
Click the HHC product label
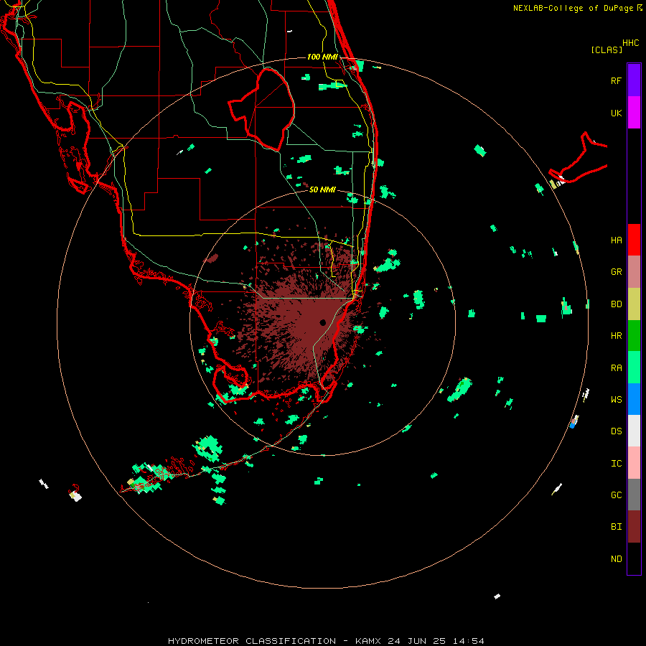click(630, 43)
